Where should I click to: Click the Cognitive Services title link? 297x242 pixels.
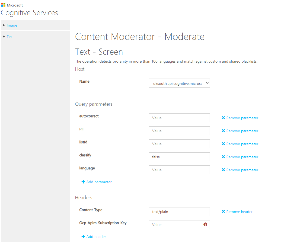[x=29, y=13]
